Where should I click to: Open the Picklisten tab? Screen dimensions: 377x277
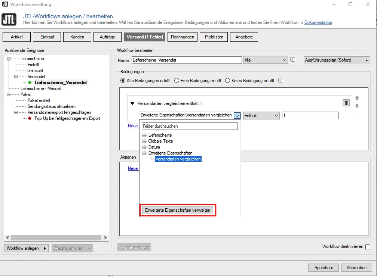214,37
